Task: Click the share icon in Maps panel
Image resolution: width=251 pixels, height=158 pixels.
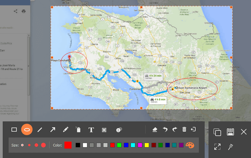Action: coord(15,11)
